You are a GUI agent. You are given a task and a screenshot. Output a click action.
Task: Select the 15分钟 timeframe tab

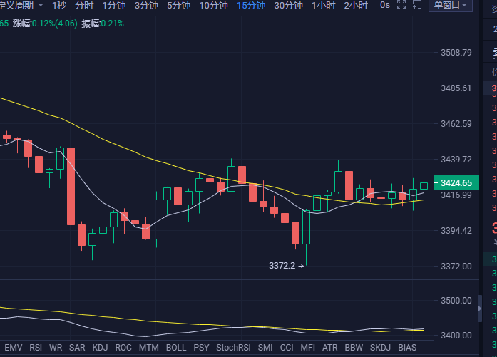[x=250, y=6]
